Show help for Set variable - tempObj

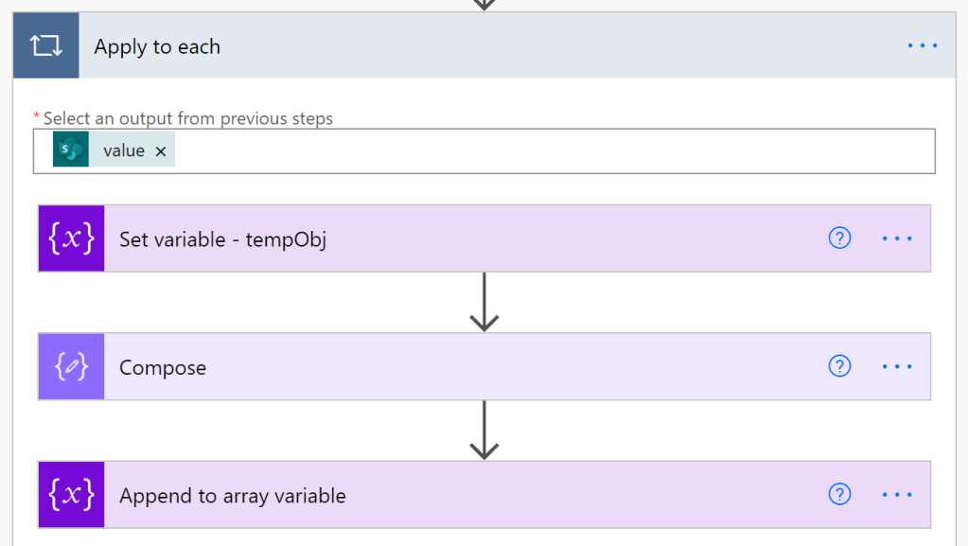tap(839, 238)
